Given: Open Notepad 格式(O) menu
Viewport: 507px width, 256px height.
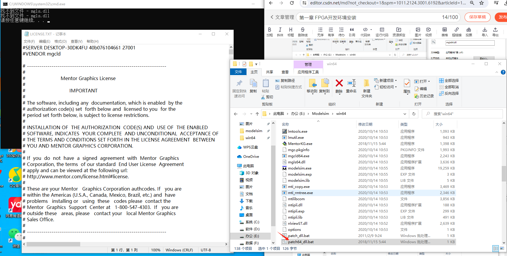Looking at the screenshot, I should coord(61,41).
